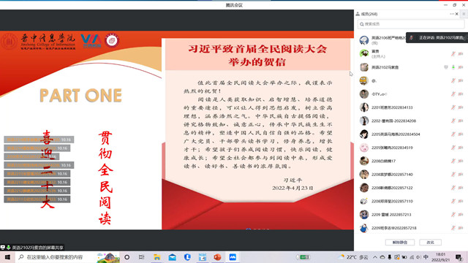
Task: Select member row 英语2102 in the list
Action: pyautogui.click(x=411, y=67)
